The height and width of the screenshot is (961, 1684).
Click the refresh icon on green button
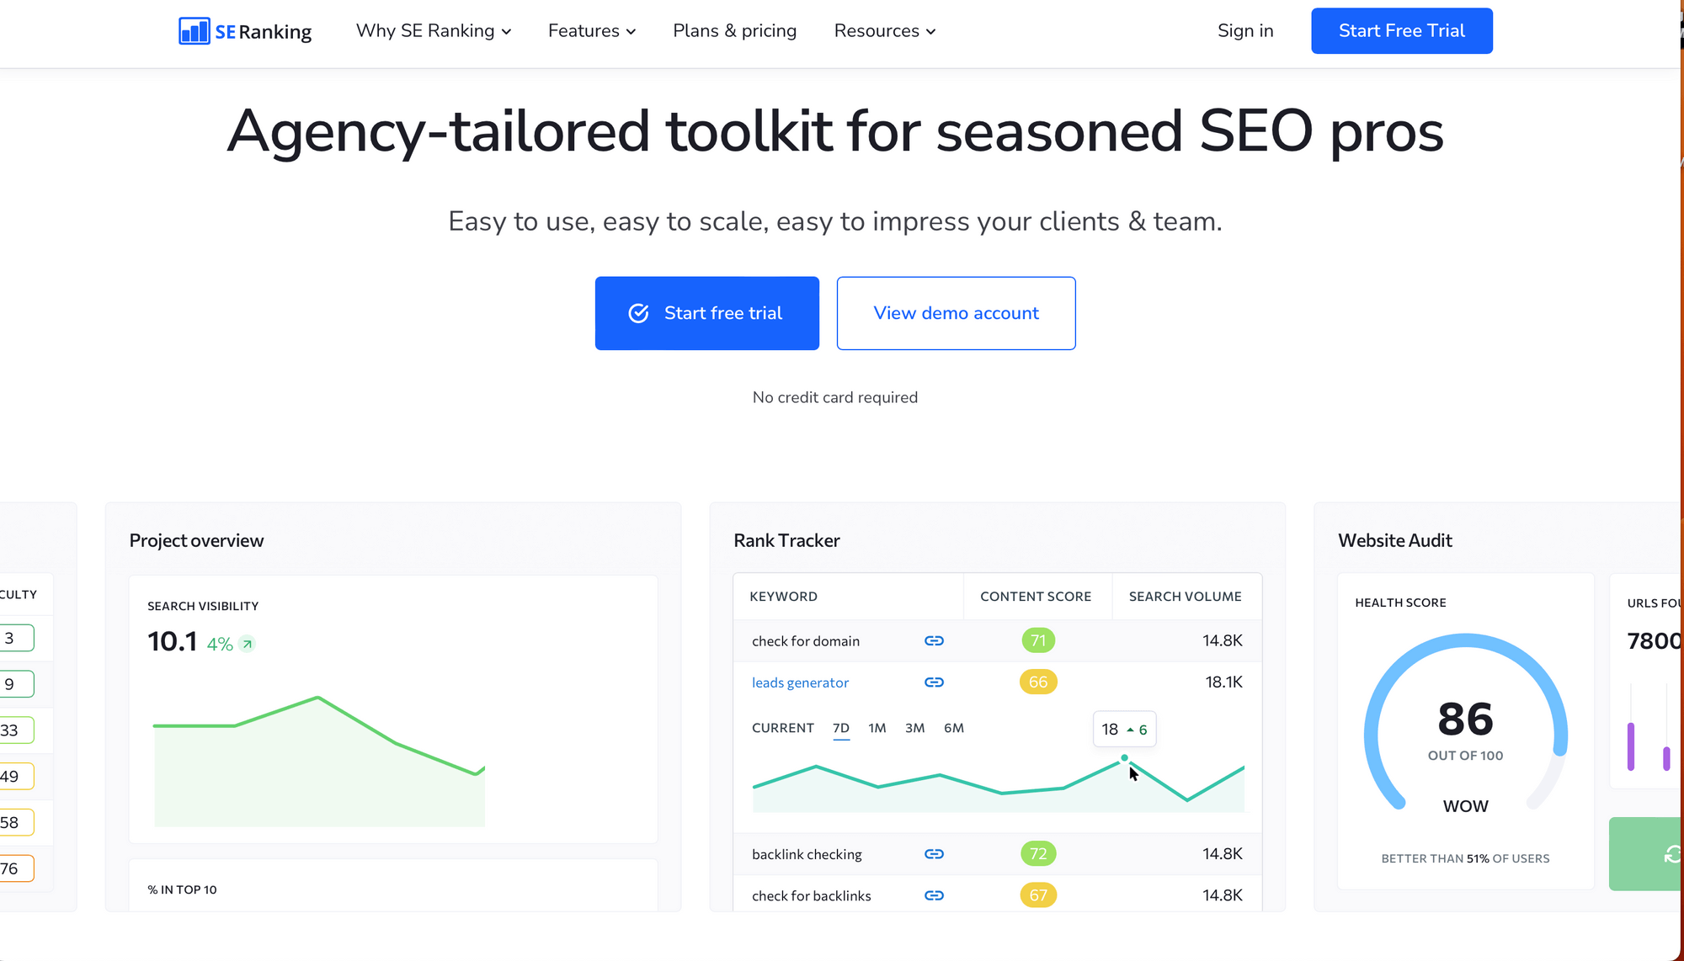1672,854
